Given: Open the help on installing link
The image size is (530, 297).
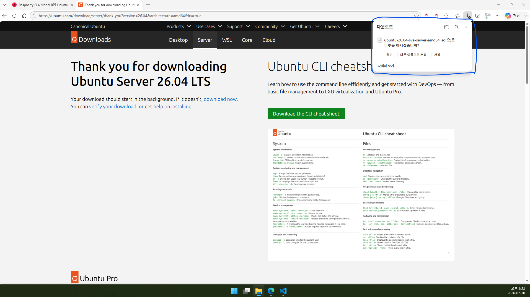Looking at the screenshot, I should [x=172, y=106].
